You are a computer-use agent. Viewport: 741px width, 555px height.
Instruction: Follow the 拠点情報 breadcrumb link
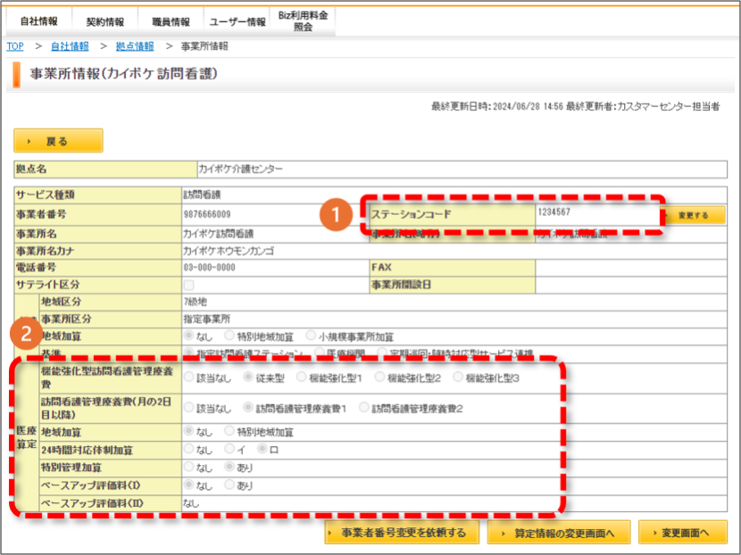[135, 46]
